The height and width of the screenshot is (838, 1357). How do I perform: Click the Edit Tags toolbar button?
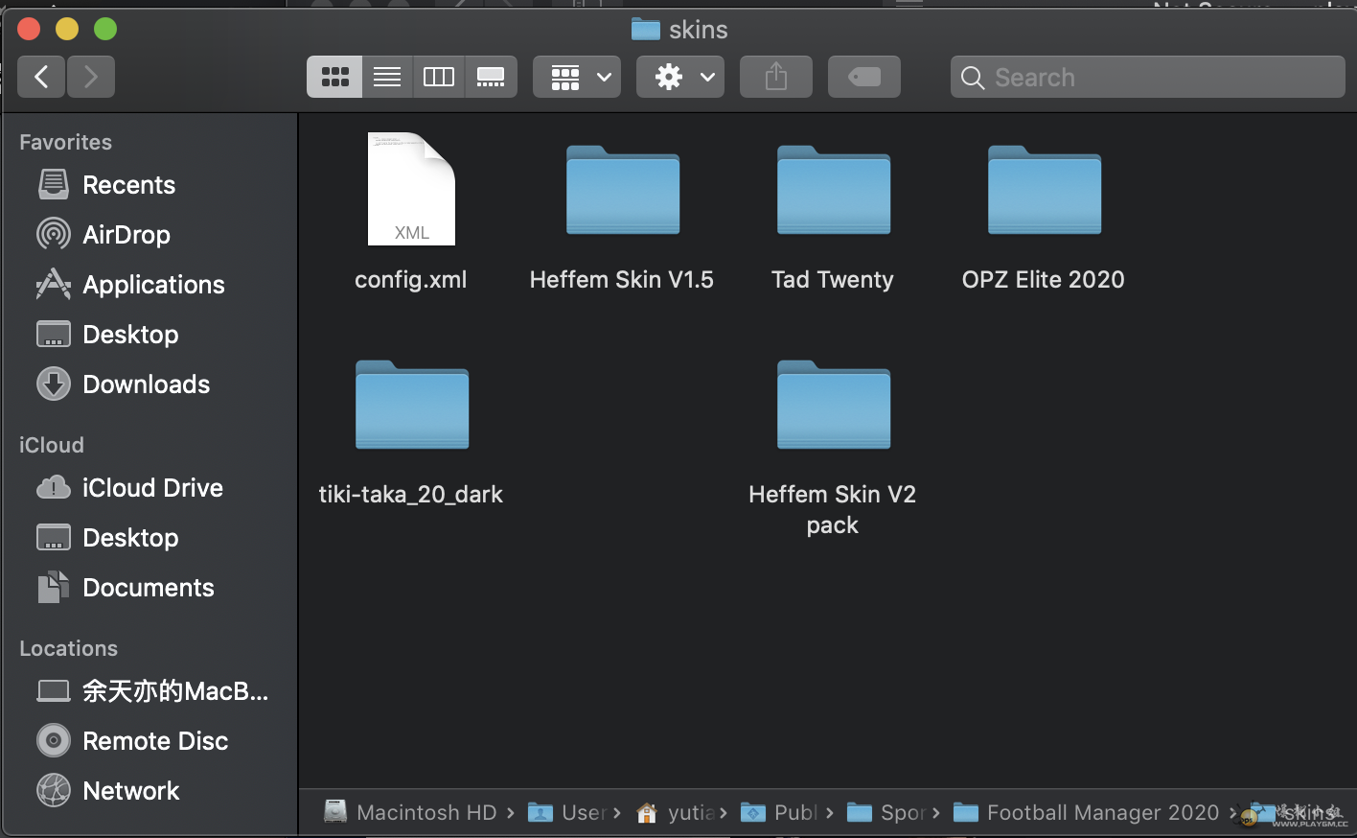point(864,77)
